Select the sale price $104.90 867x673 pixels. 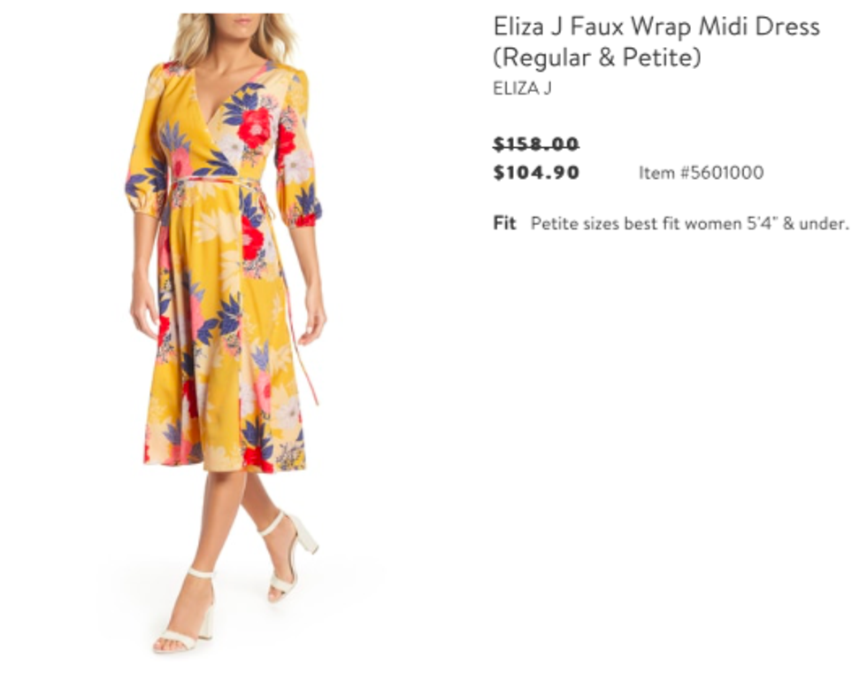point(536,172)
